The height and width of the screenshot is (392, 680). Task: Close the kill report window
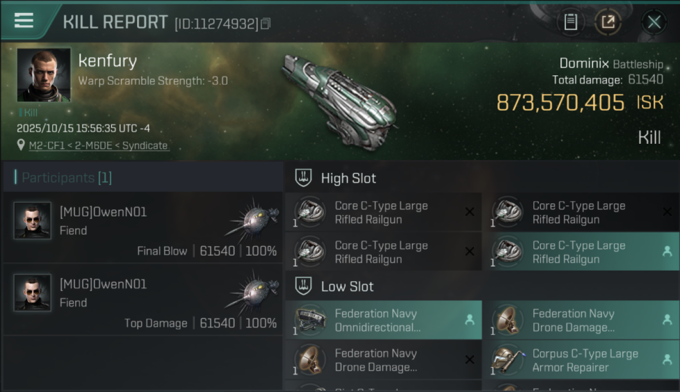(x=654, y=22)
